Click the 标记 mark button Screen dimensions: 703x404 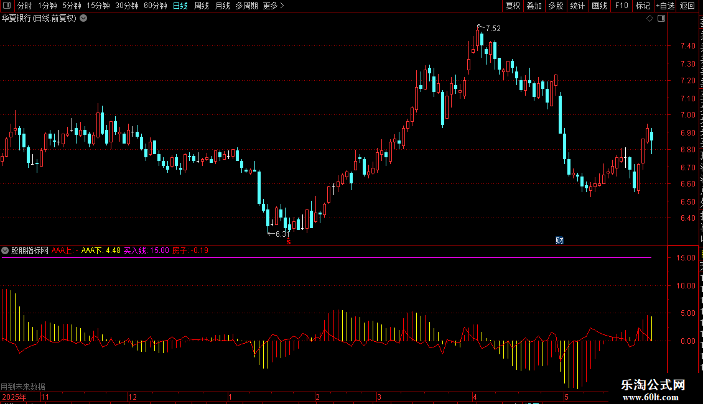coord(643,6)
